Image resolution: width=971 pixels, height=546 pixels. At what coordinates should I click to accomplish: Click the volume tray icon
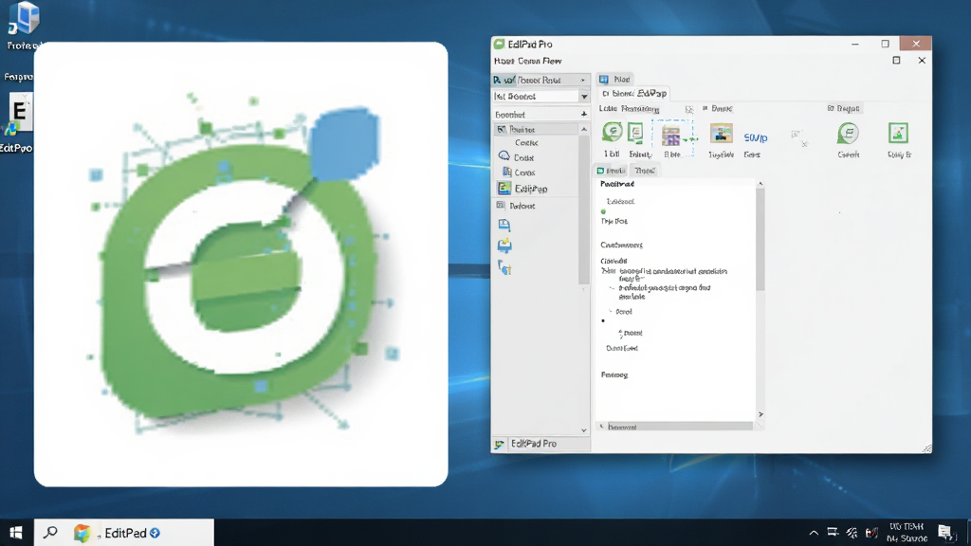click(852, 533)
